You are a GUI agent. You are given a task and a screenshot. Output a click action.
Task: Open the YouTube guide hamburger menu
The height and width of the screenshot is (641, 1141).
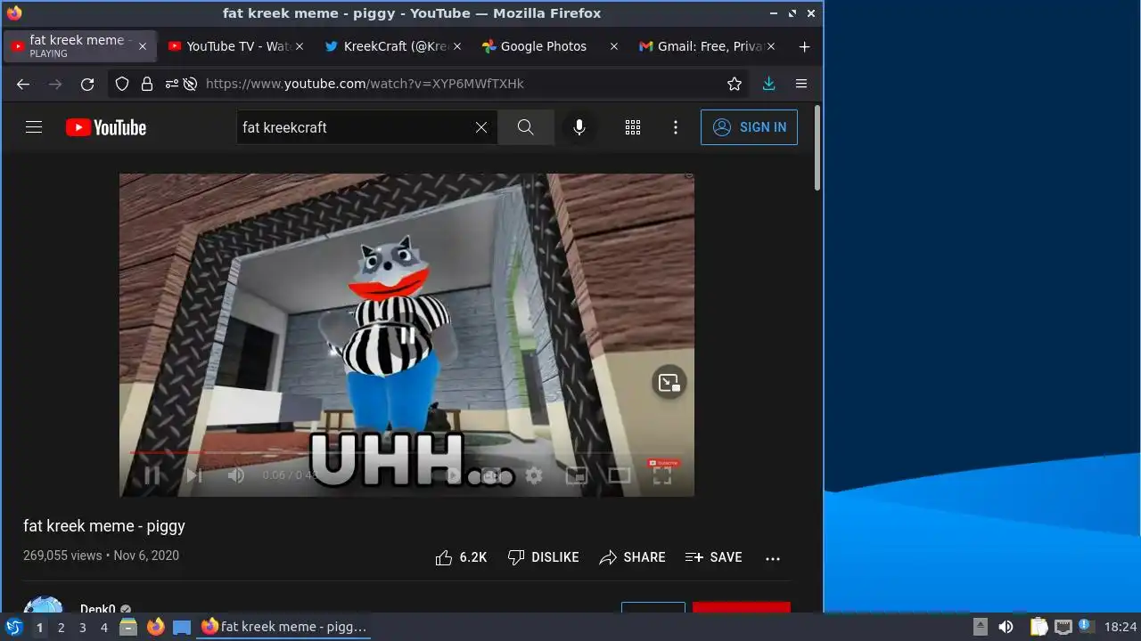pyautogui.click(x=34, y=127)
